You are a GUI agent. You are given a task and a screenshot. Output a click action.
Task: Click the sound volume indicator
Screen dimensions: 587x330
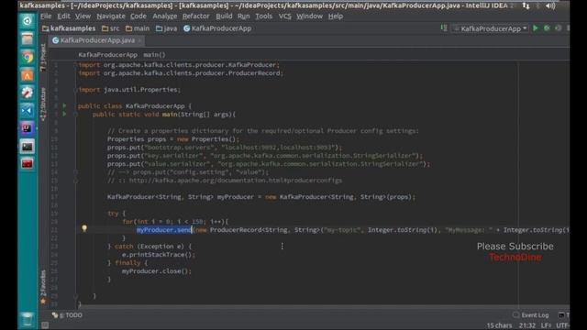(x=550, y=5)
